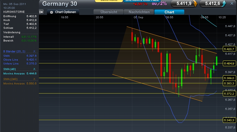Select the 5.404,9 price level marker

229,64
